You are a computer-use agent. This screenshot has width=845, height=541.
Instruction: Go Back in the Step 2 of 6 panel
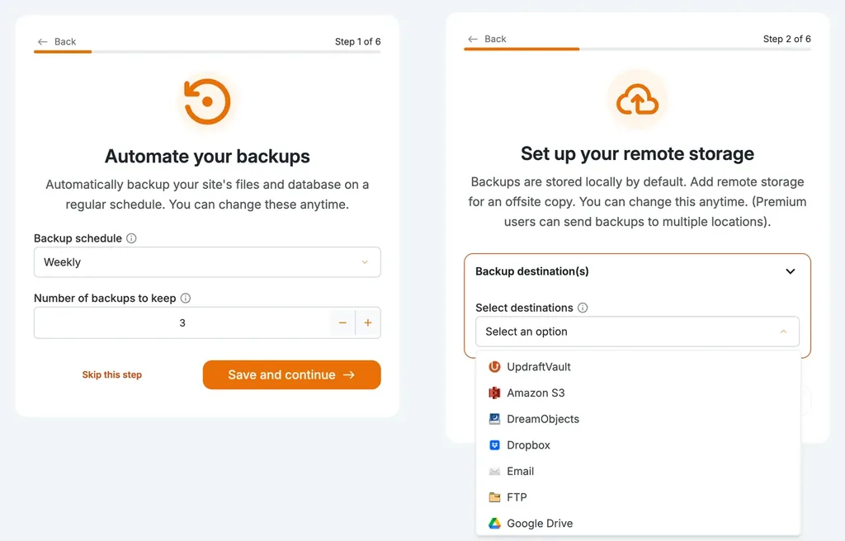(487, 39)
